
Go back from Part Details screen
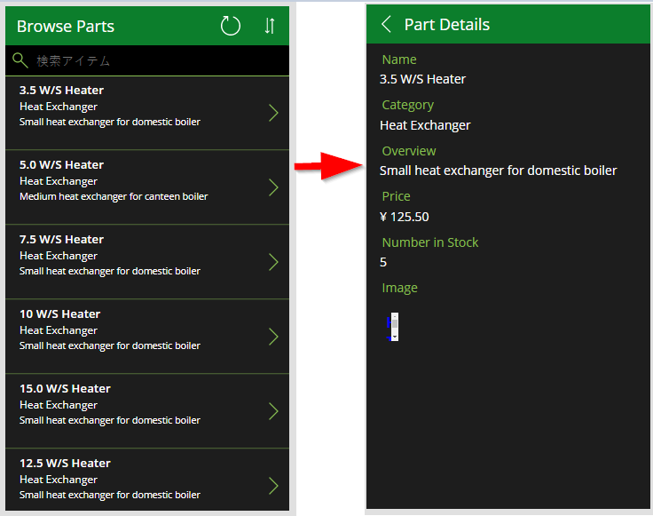(386, 24)
